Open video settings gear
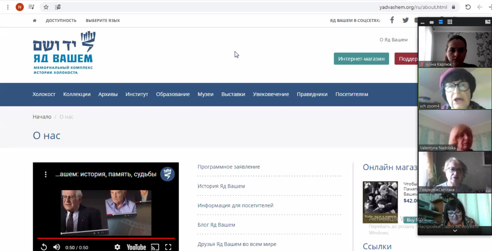The image size is (492, 251). pyautogui.click(x=117, y=247)
